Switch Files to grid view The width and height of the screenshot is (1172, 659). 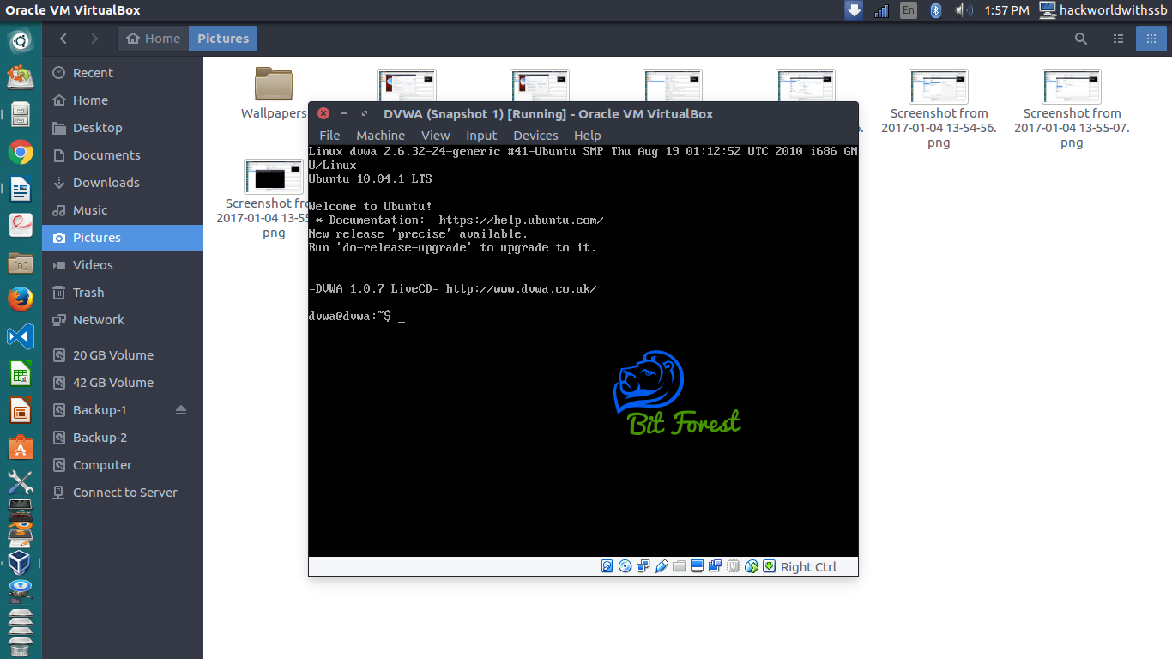[1151, 39]
